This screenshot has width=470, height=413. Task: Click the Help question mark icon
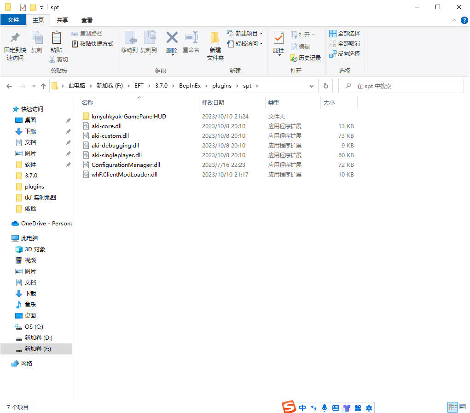464,20
